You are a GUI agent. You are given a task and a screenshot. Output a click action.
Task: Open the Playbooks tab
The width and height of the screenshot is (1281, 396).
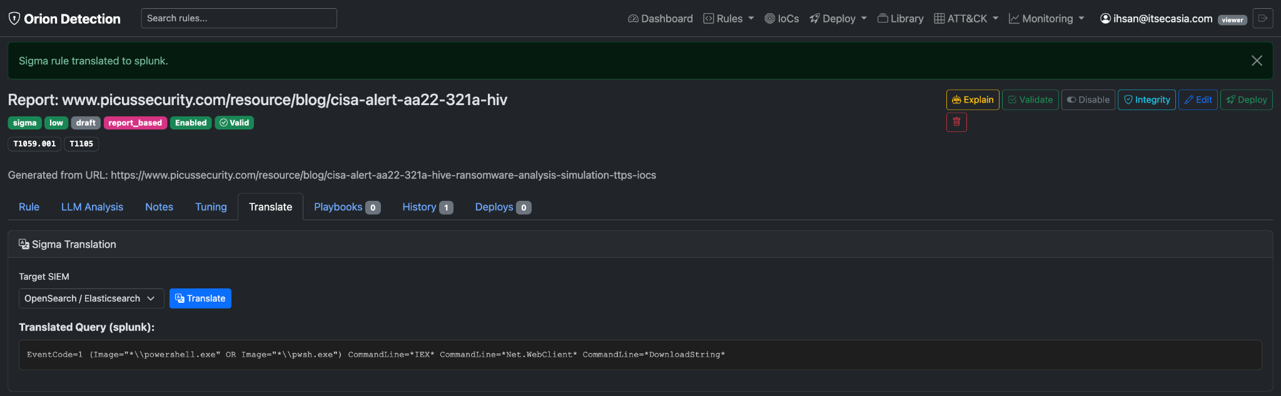pos(347,207)
